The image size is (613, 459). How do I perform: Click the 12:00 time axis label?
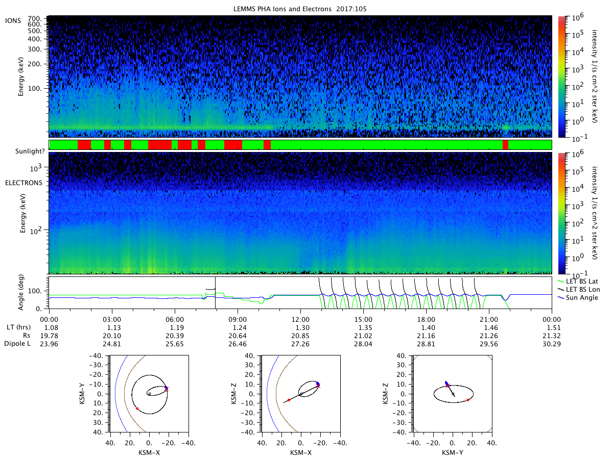coord(300,319)
